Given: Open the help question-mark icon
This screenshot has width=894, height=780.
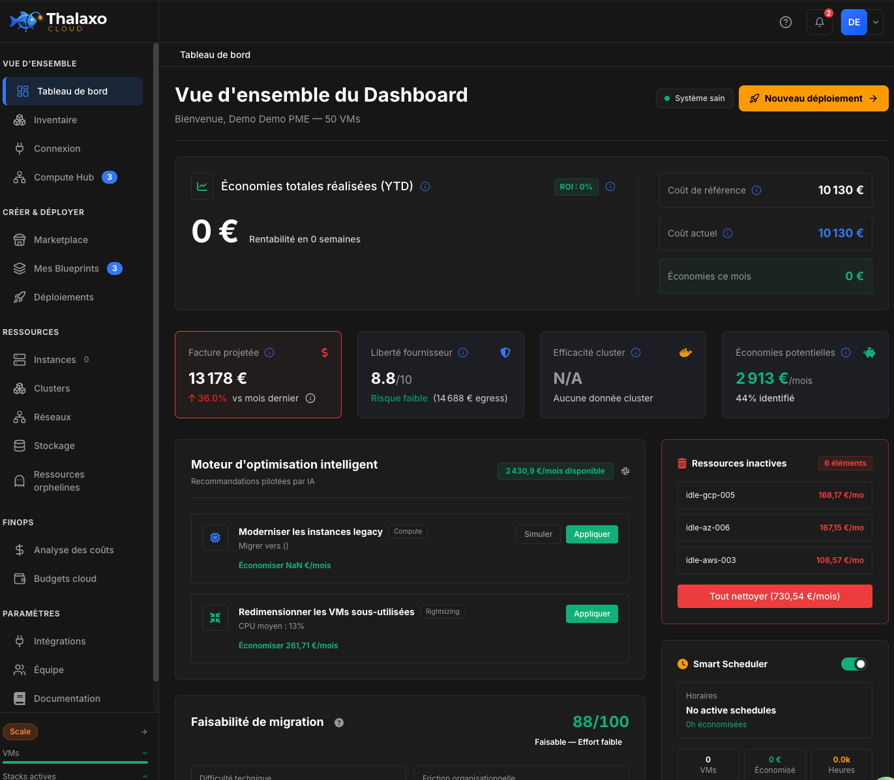Looking at the screenshot, I should pyautogui.click(x=786, y=22).
